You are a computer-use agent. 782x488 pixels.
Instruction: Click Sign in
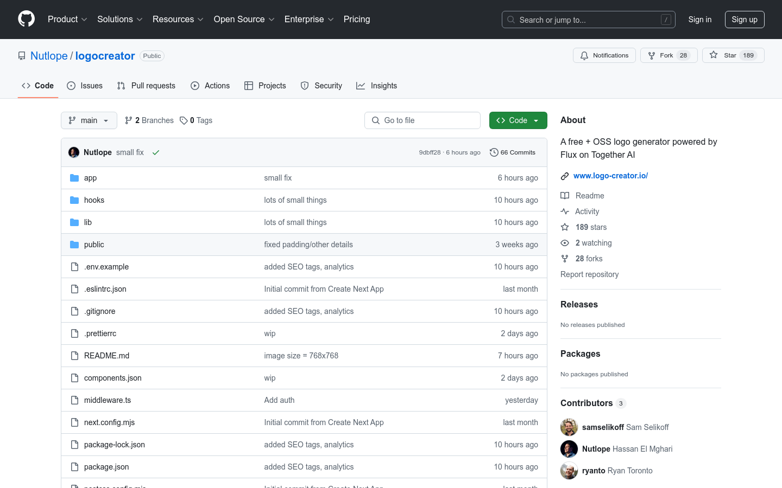[x=700, y=20]
